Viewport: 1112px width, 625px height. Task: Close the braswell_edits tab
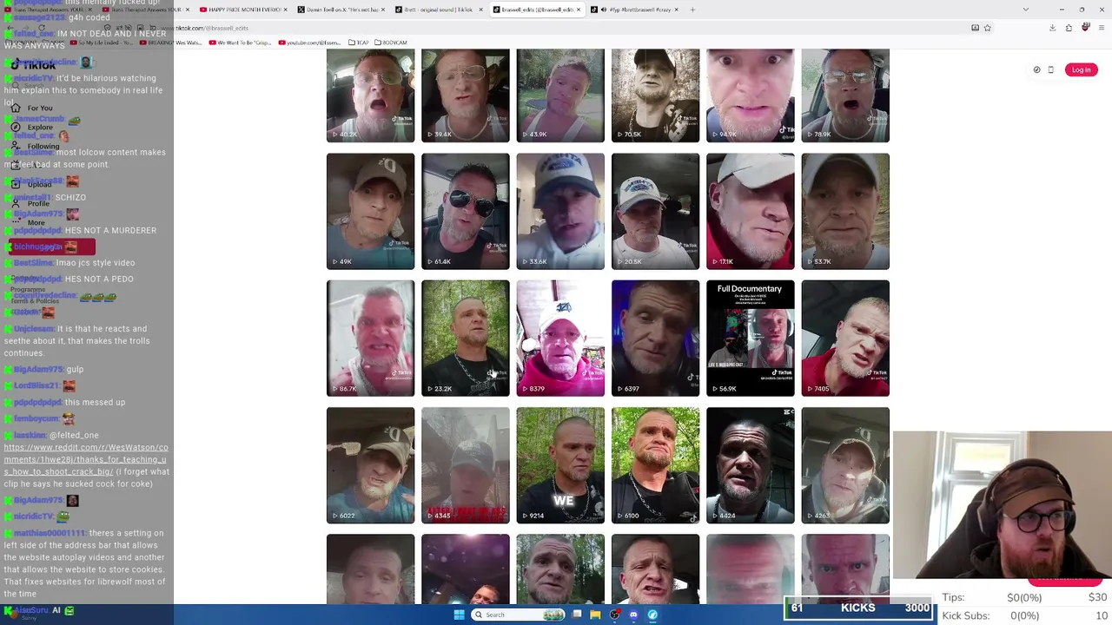[x=579, y=10]
